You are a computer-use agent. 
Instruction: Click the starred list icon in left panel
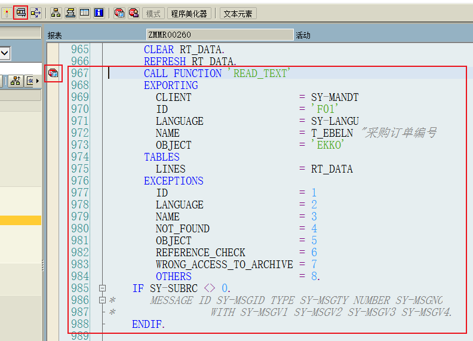30,81
